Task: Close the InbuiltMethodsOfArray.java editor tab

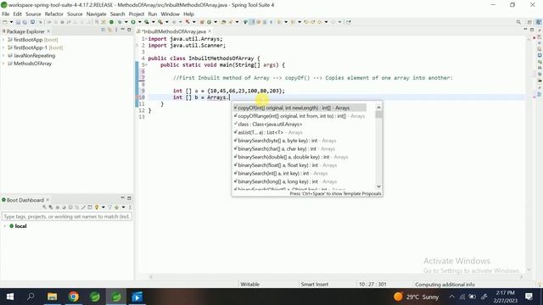Action: click(210, 31)
